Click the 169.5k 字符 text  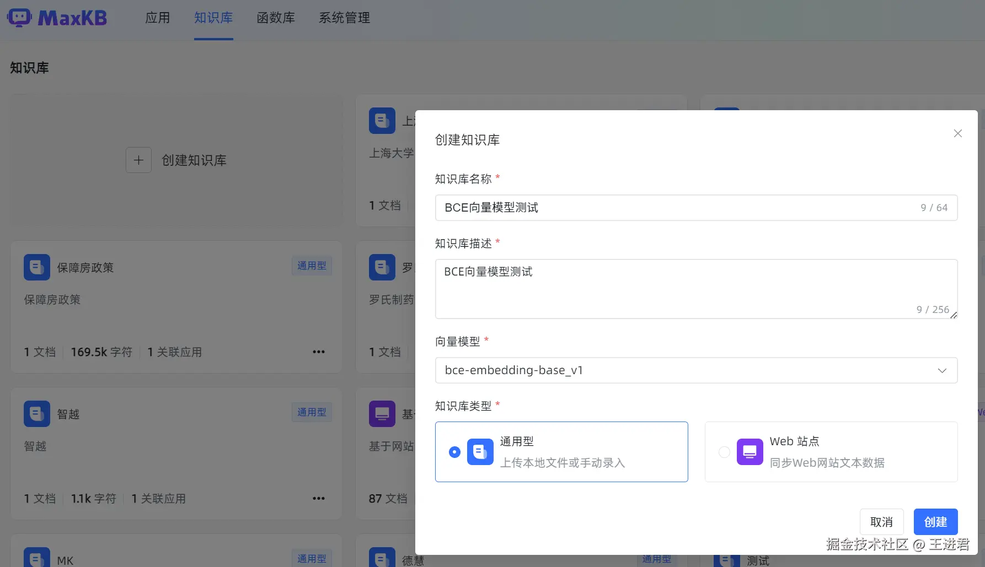tap(101, 352)
